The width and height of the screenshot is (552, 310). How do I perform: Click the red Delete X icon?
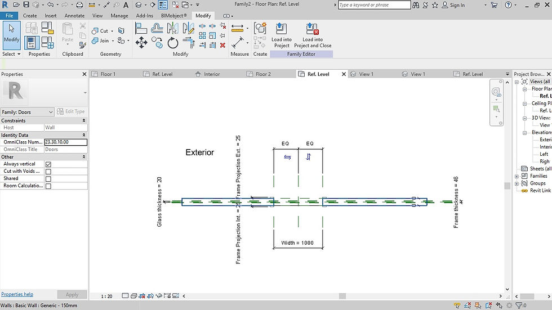pyautogui.click(x=222, y=45)
